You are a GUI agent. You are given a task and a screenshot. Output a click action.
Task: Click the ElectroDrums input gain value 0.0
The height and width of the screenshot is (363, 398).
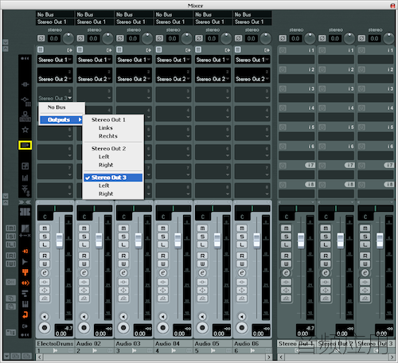tap(54, 39)
